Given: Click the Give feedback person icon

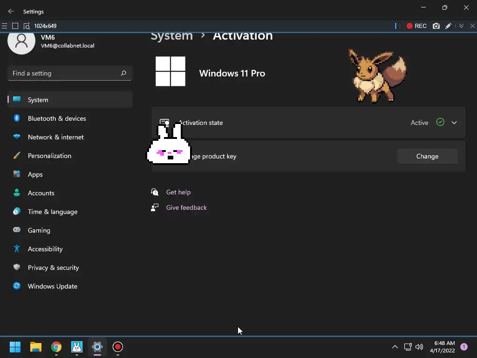Looking at the screenshot, I should tap(155, 207).
